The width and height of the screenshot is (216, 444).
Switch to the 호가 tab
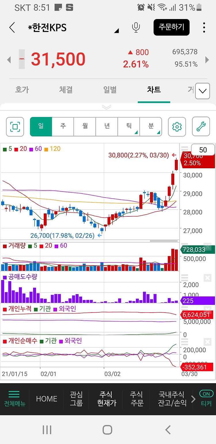(x=22, y=90)
